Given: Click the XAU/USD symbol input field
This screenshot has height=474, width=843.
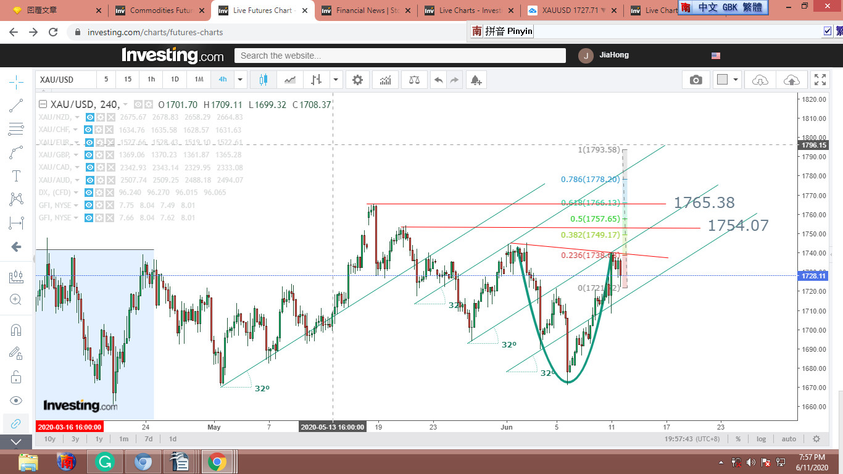Looking at the screenshot, I should (66, 80).
